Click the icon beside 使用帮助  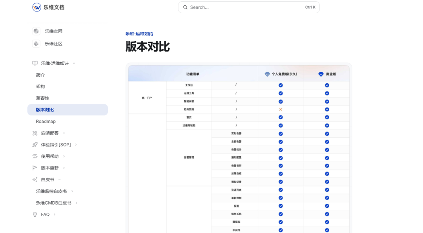pos(35,156)
